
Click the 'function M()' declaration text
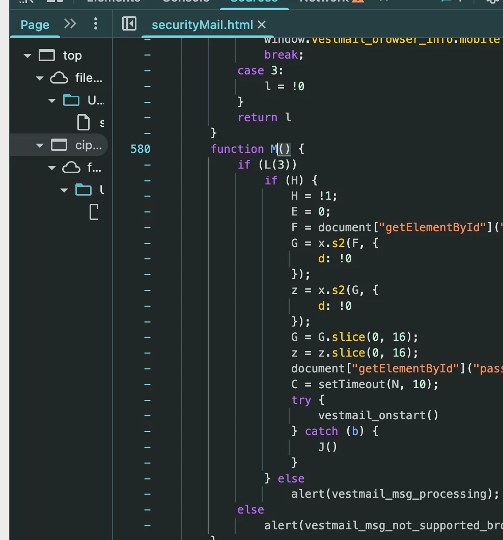[x=250, y=149]
